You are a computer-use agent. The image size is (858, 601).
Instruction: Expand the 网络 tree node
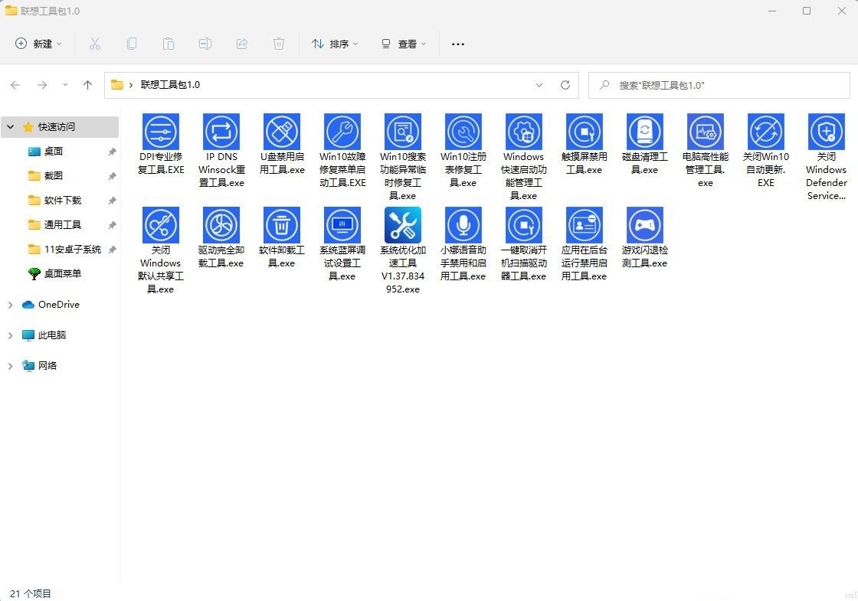coord(11,366)
